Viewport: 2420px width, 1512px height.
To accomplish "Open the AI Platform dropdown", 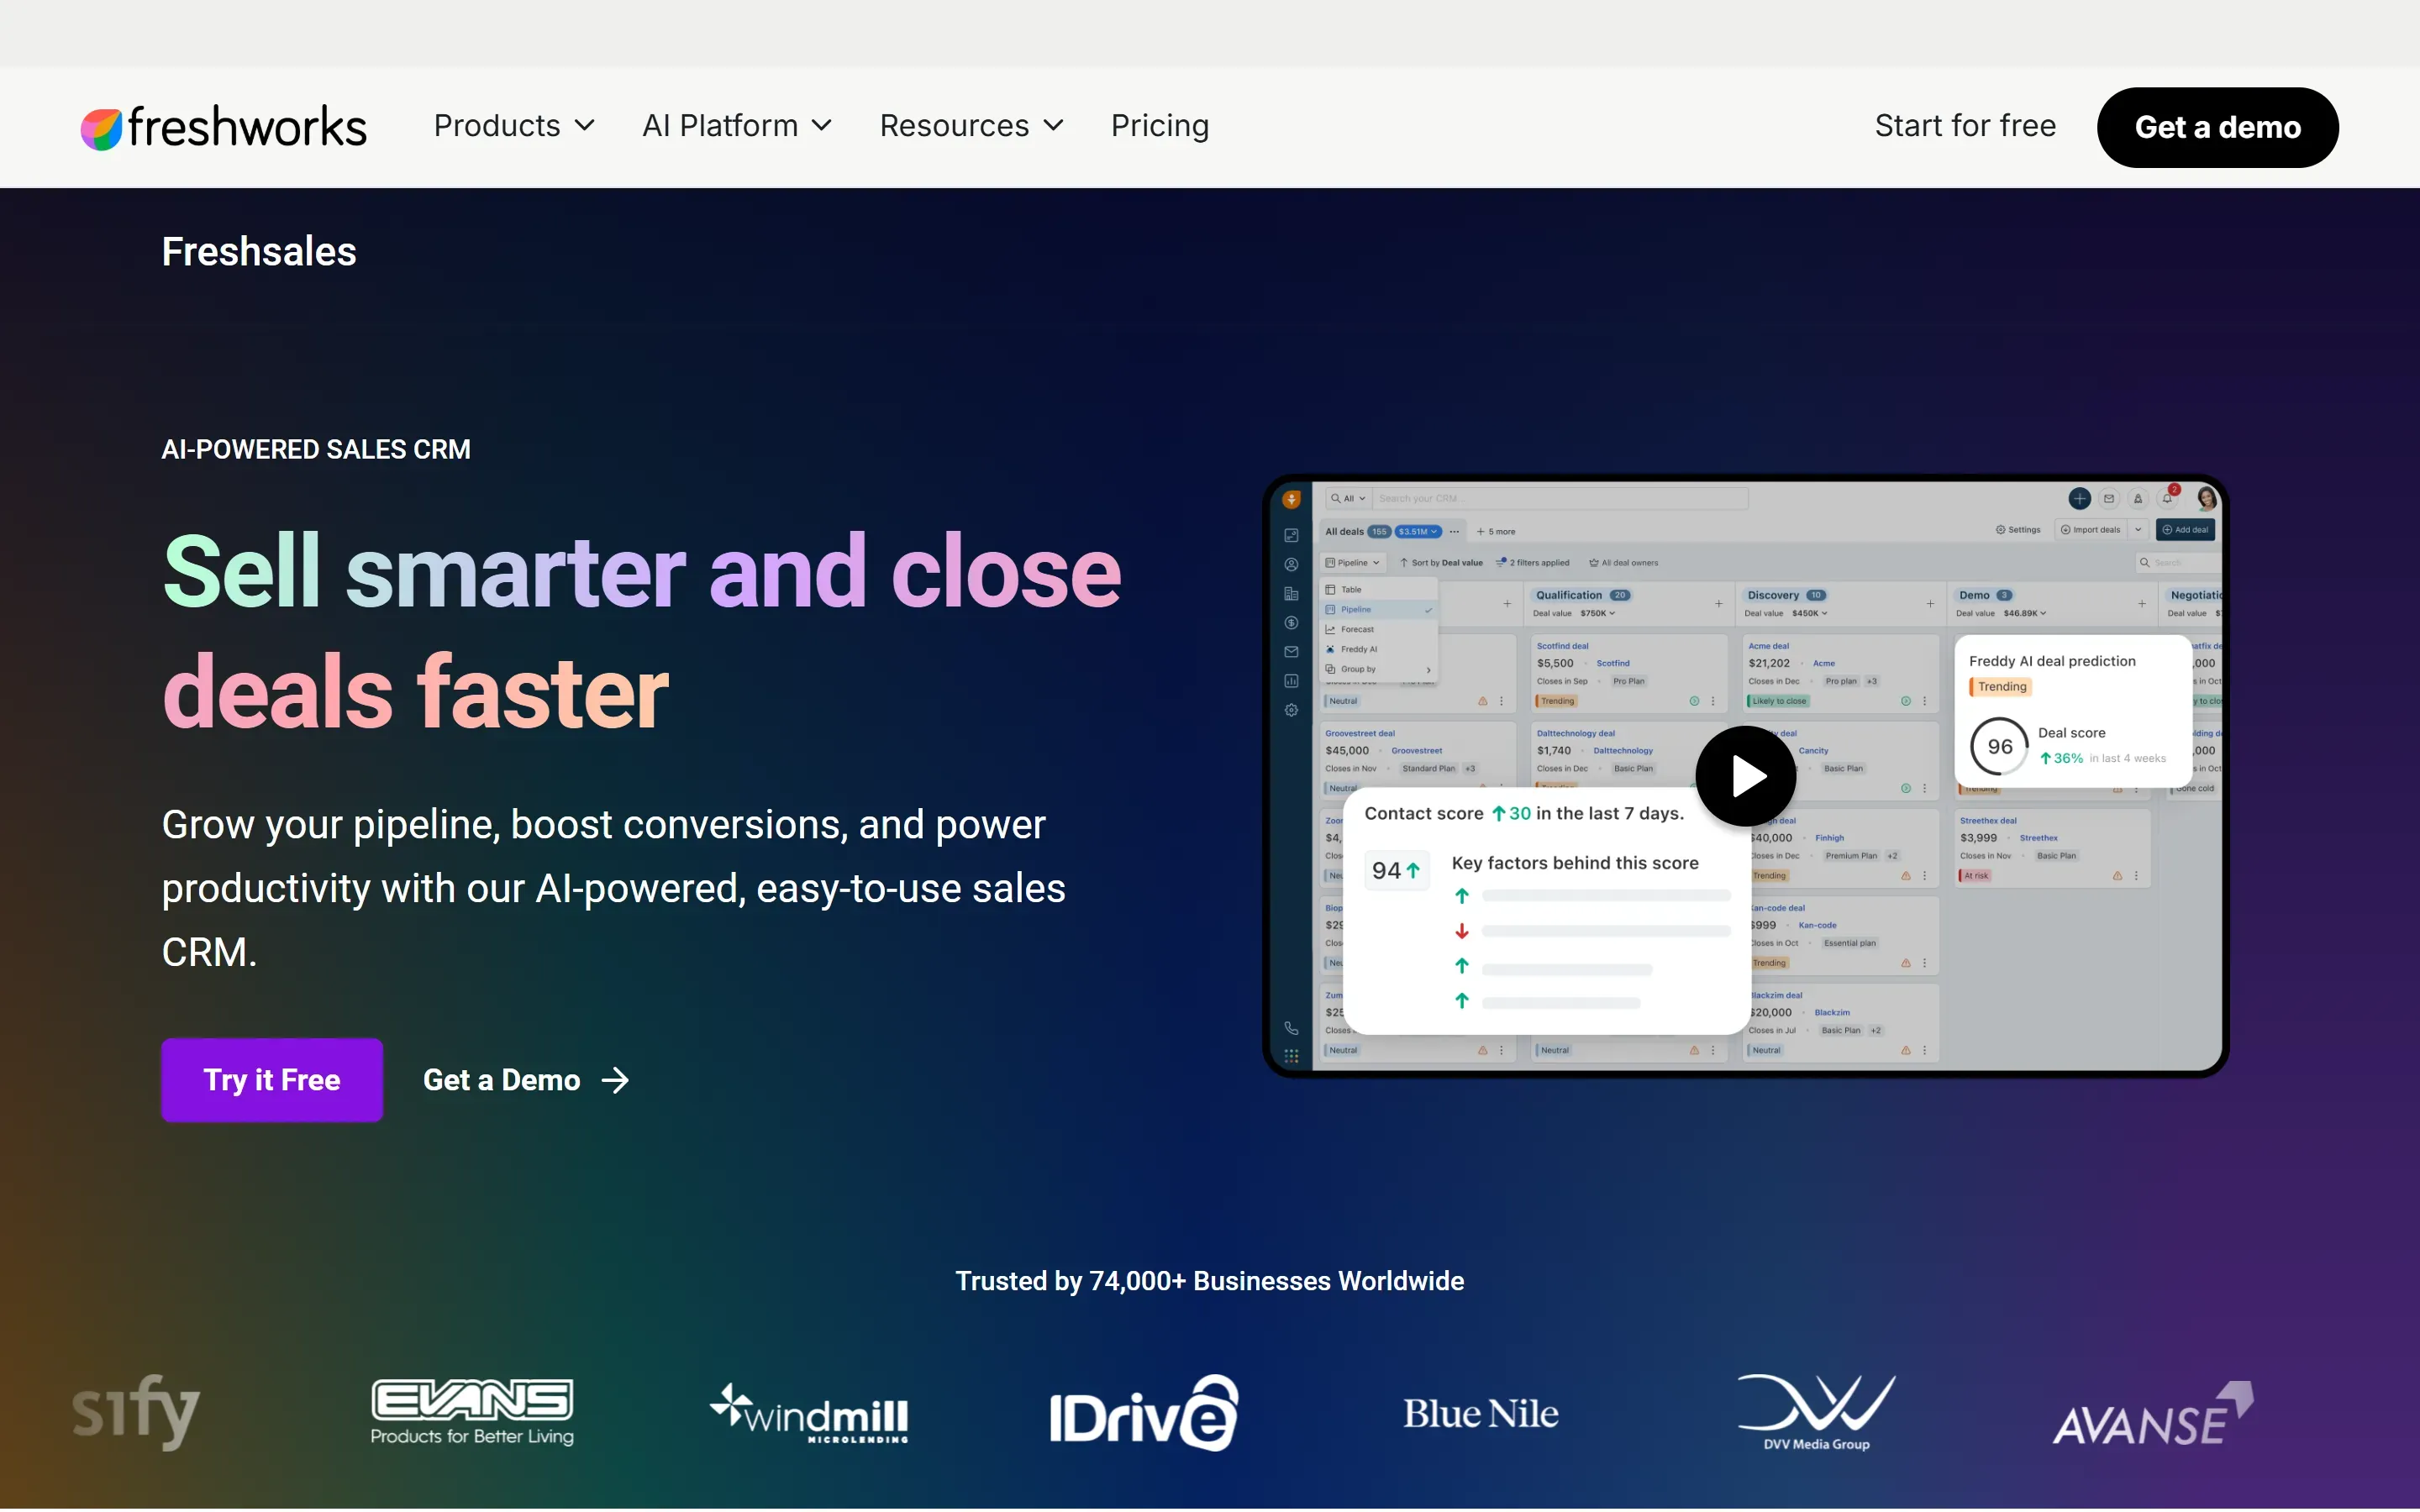I will [x=737, y=126].
